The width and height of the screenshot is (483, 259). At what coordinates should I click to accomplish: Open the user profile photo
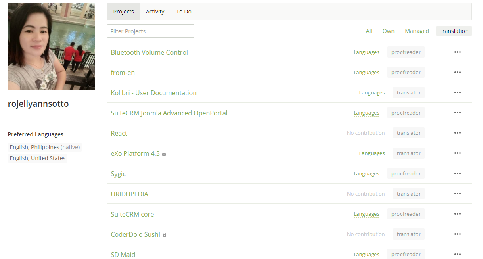(x=52, y=46)
